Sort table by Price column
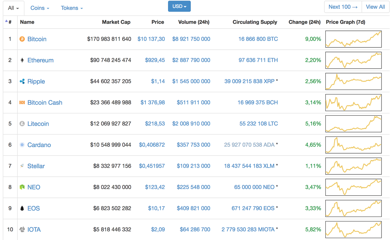 158,22
